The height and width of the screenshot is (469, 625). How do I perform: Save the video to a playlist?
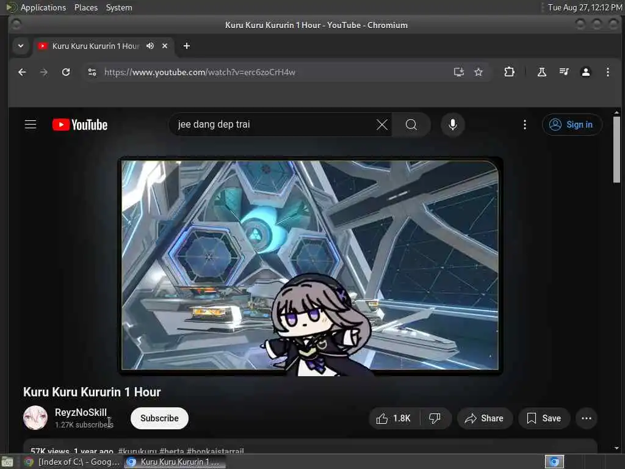544,418
